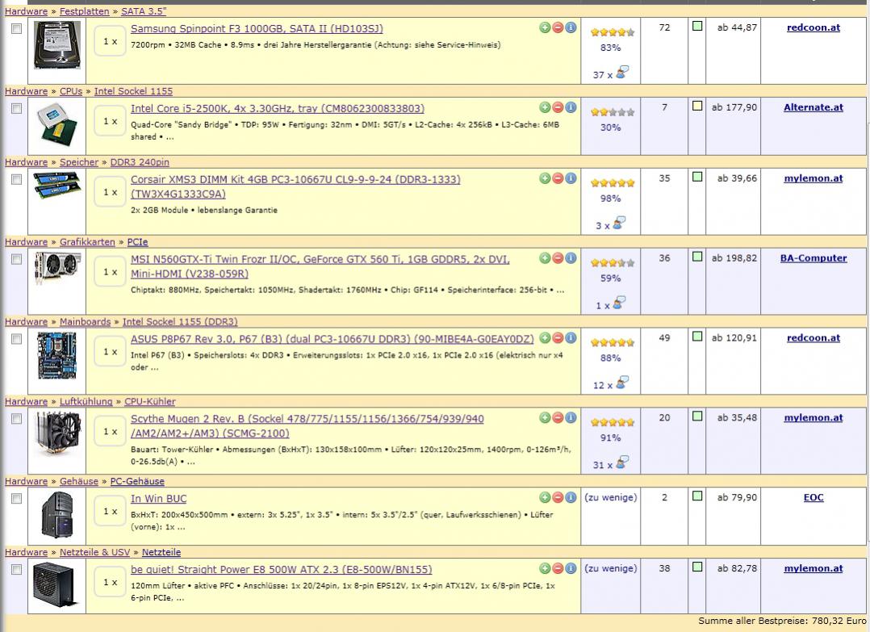Open the Mainboards category breadcrumb

pyautogui.click(x=85, y=322)
